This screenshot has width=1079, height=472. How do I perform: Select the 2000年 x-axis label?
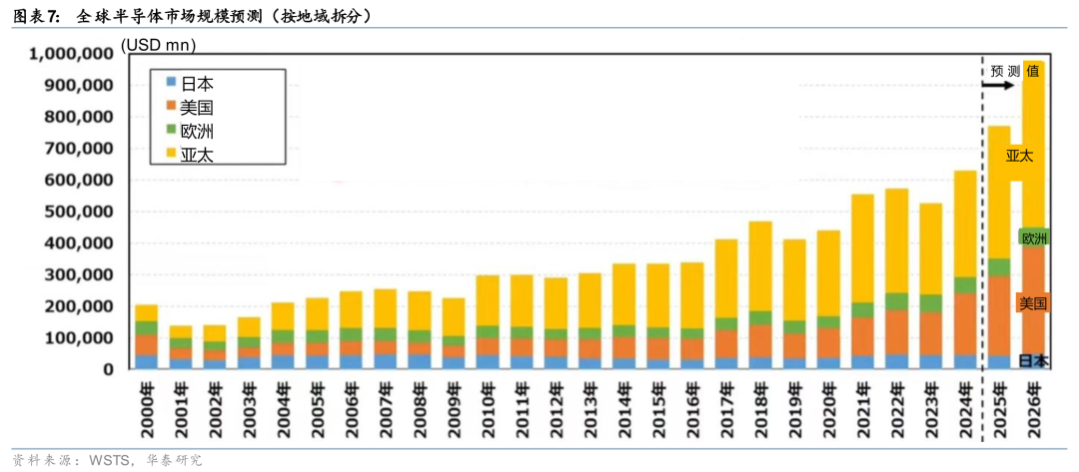(147, 409)
